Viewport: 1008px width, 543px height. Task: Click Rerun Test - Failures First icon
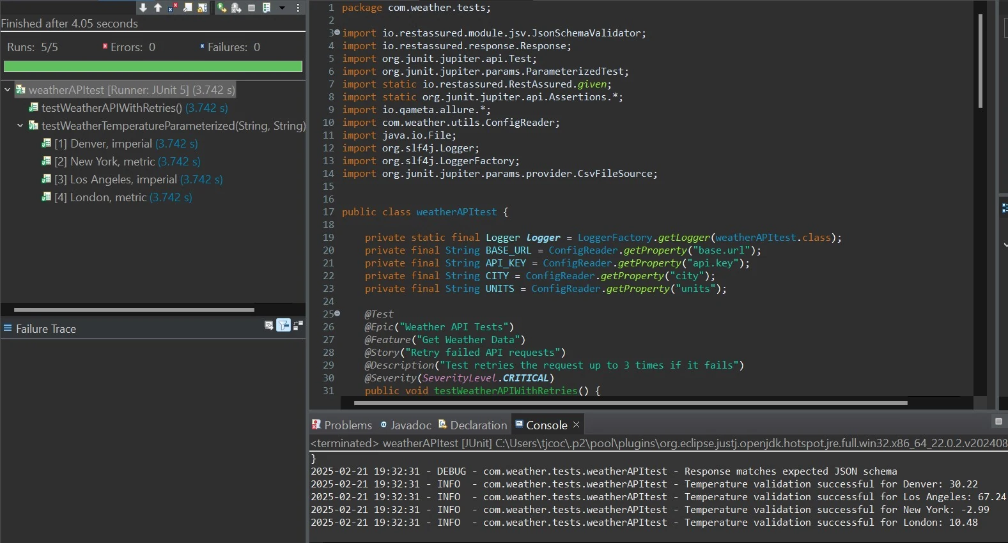point(236,8)
